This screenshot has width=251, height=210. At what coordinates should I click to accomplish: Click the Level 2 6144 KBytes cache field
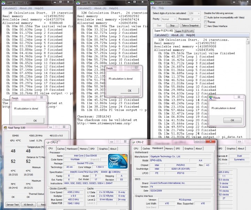(x=106, y=200)
